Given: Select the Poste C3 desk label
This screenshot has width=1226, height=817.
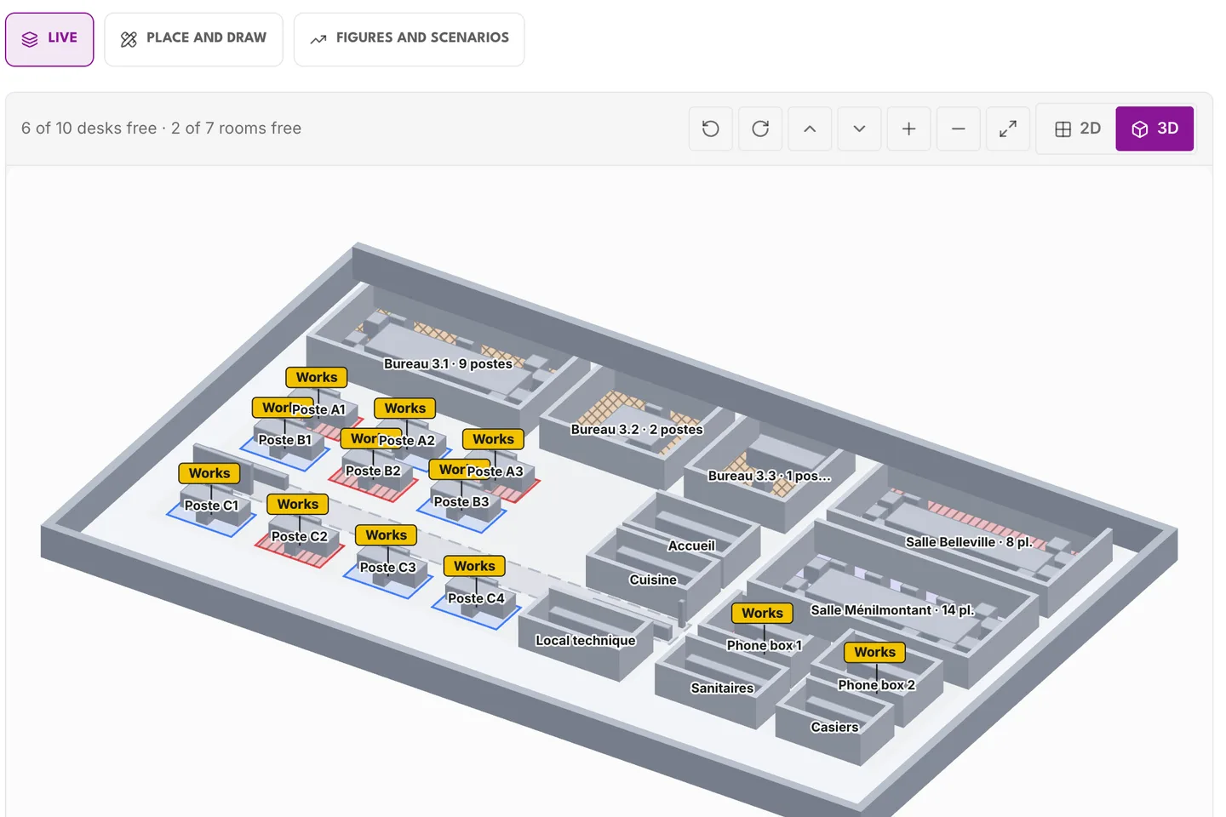Looking at the screenshot, I should click(x=388, y=568).
